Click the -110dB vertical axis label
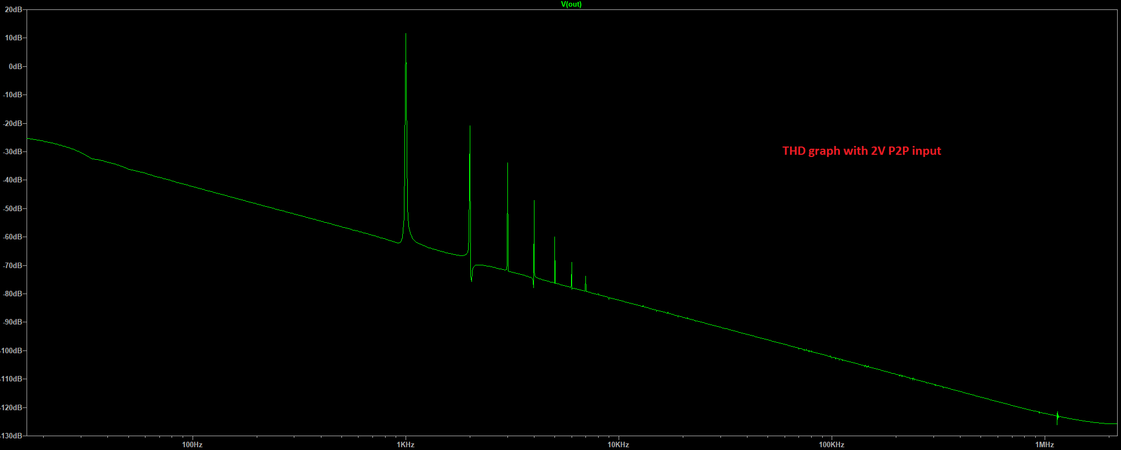 [11, 379]
